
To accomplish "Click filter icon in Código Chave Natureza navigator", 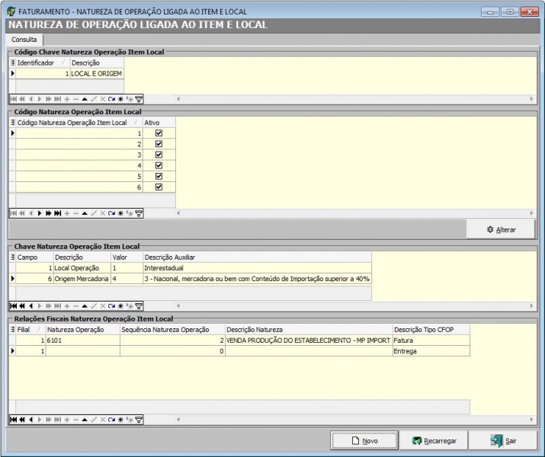I will 139,99.
